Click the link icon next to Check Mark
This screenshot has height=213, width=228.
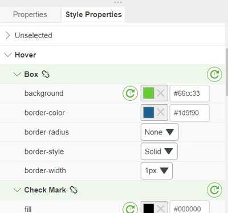tap(74, 190)
